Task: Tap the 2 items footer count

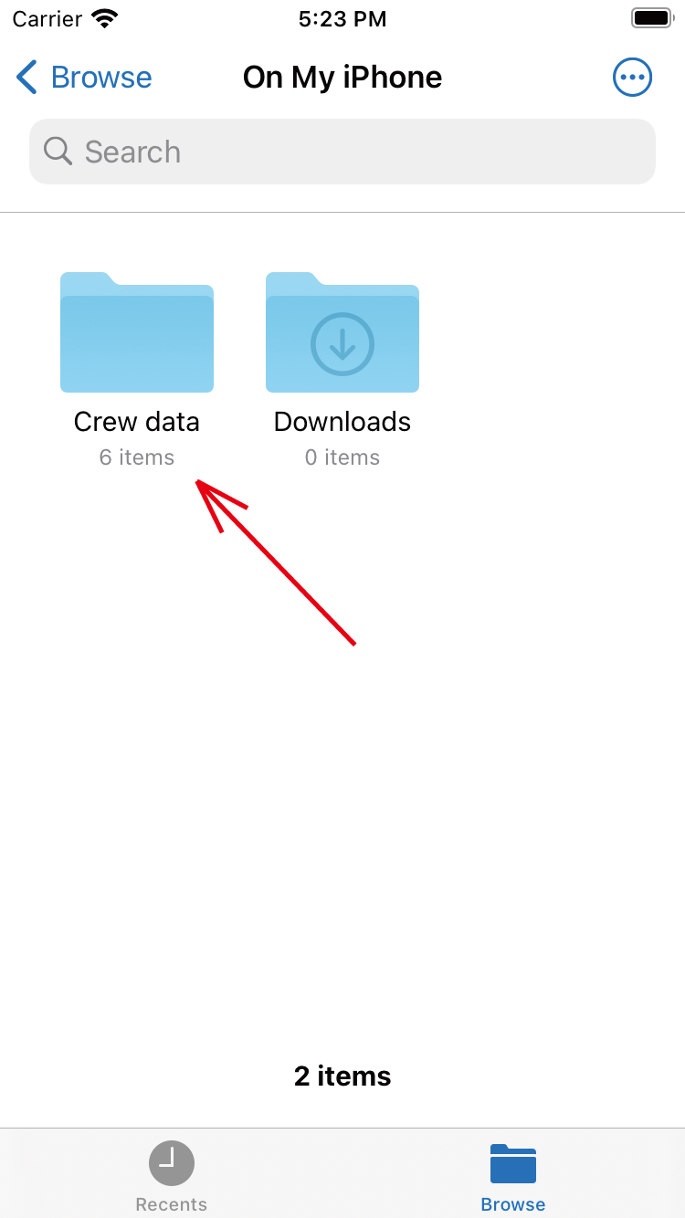Action: click(x=342, y=1076)
